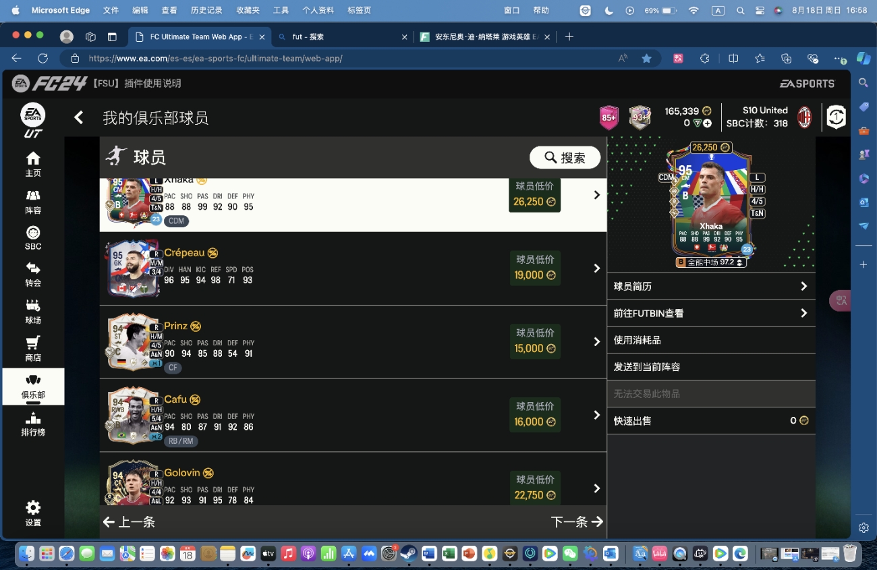Go to 上一条 previous item
This screenshot has height=570, width=877.
pyautogui.click(x=129, y=522)
